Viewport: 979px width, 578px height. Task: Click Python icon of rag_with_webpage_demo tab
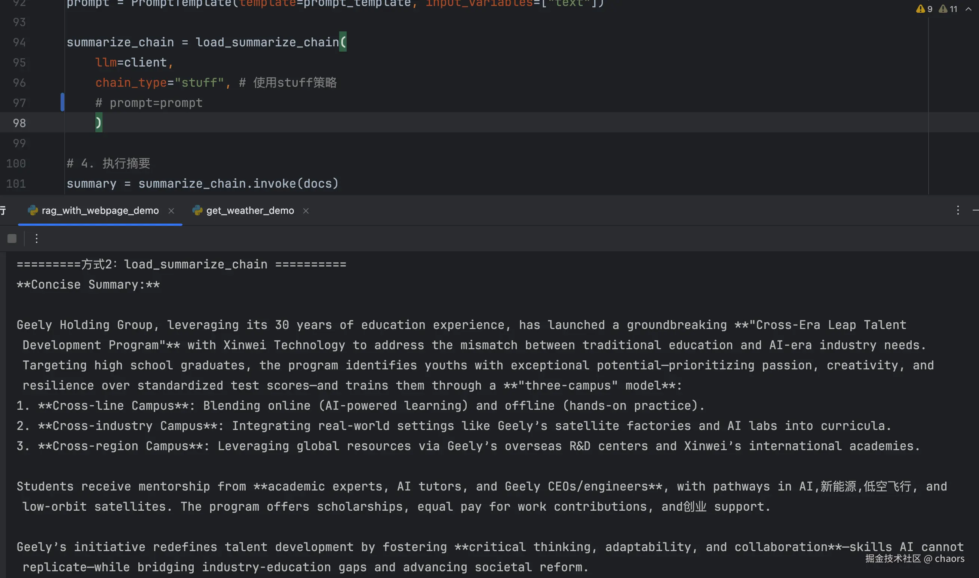click(33, 210)
